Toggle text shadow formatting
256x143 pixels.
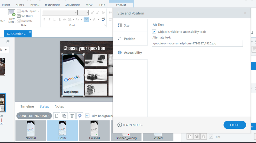click(60, 19)
